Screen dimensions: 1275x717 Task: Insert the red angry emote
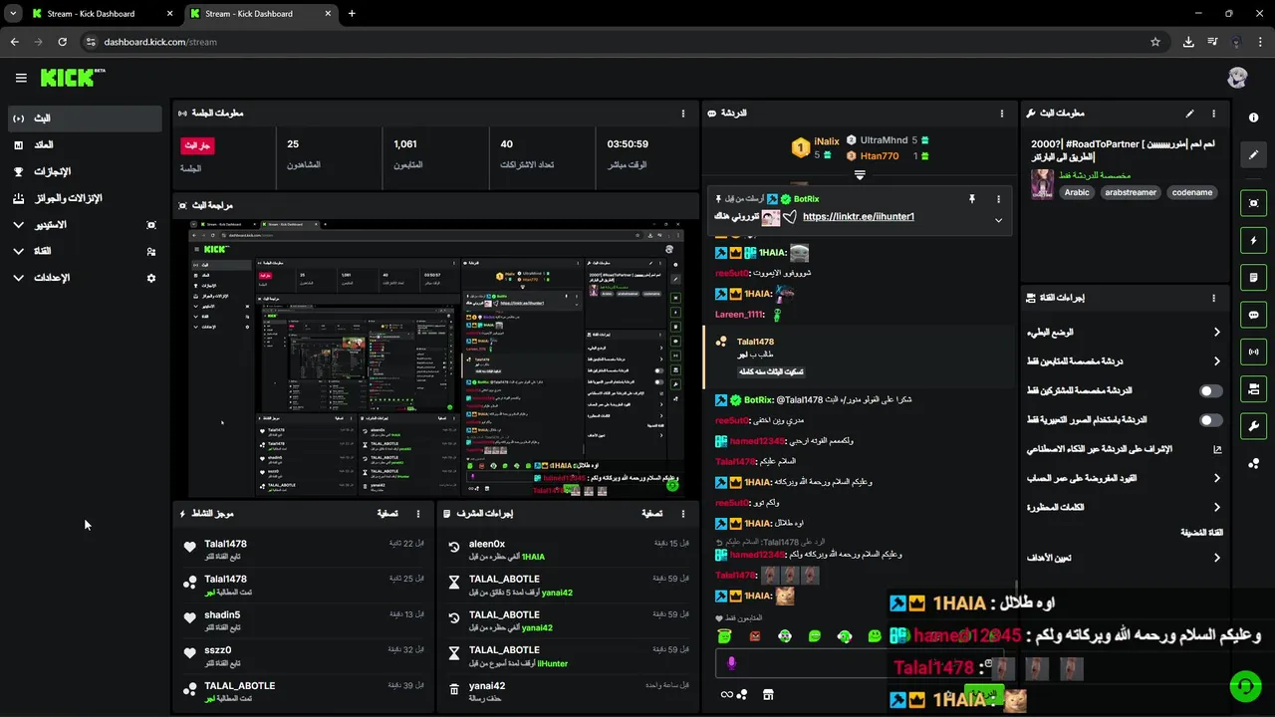(x=755, y=636)
